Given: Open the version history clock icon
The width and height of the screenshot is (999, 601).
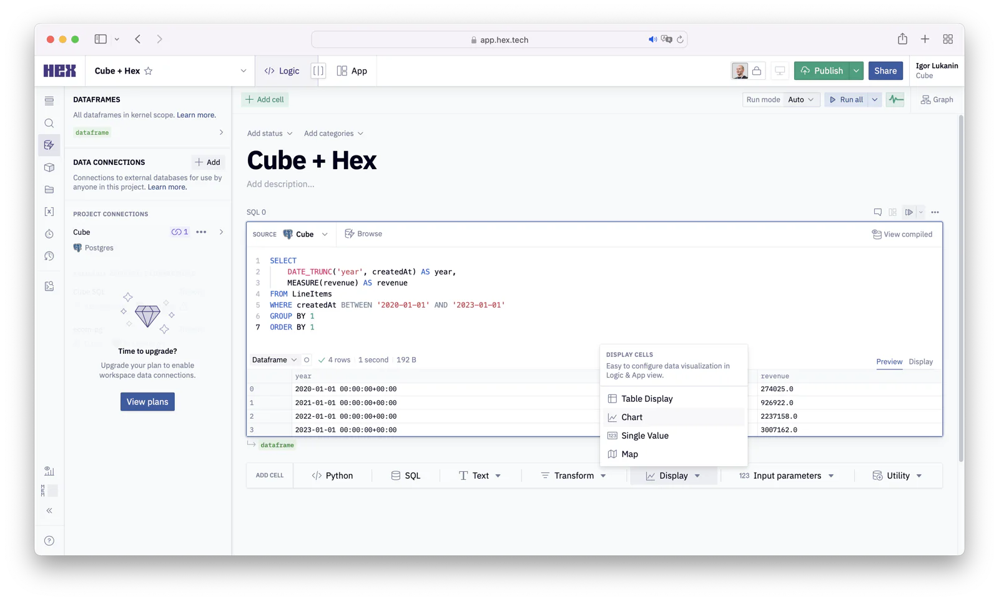Looking at the screenshot, I should tap(49, 256).
